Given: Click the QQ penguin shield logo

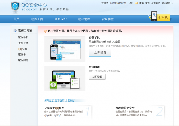Looking at the screenshot, I should (15, 7).
